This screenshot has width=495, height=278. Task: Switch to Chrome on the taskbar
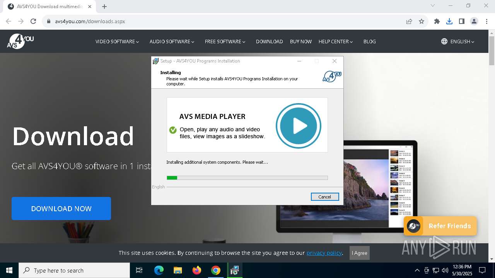(216, 270)
